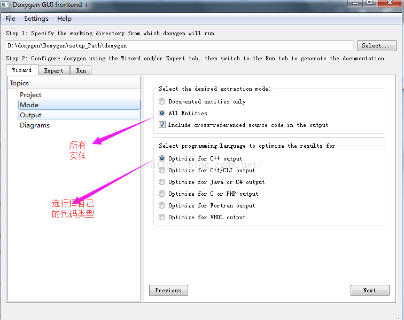Viewport: 404px width, 320px height.
Task: Close the Doxygen GUI frontend window
Action: (390, 3)
